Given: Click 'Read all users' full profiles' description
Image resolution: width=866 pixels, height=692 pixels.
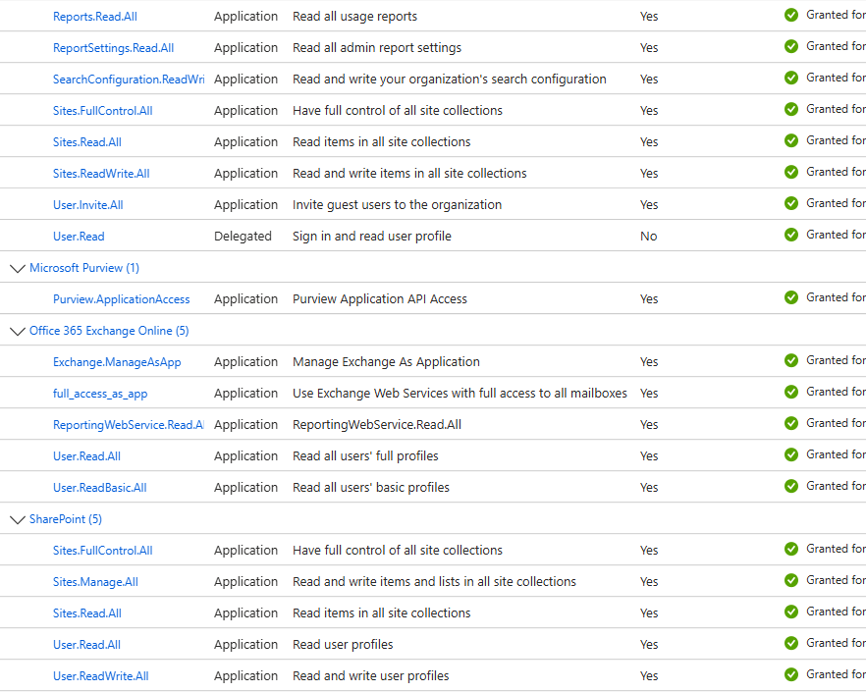Looking at the screenshot, I should [x=365, y=456].
